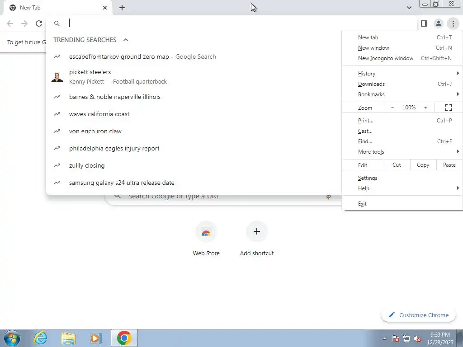Open Downloads from the menu

point(402,84)
